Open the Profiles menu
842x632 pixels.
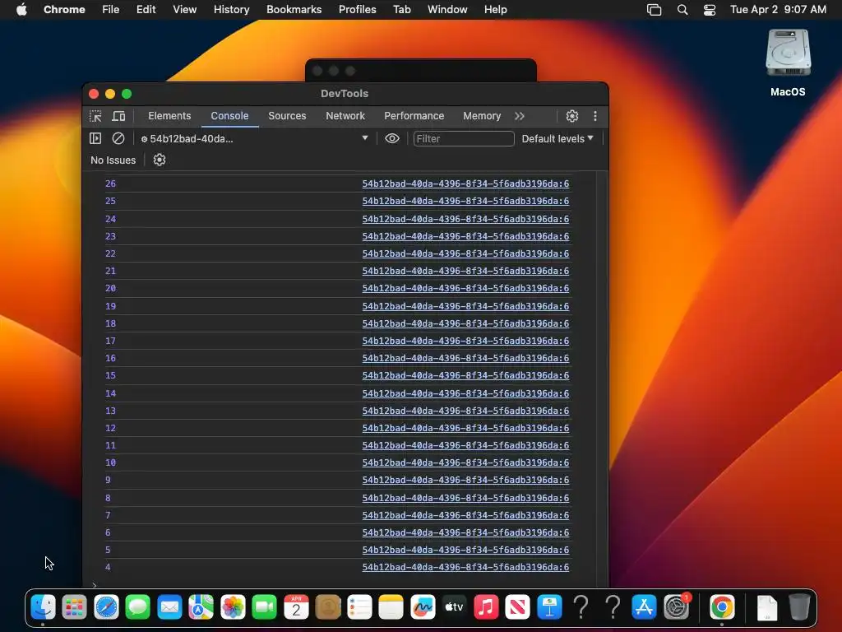[357, 10]
